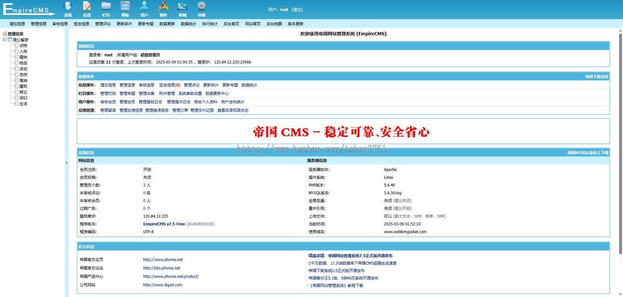
Task: Click the www.wdshimgasket.com domain value
Action: [x=405, y=232]
